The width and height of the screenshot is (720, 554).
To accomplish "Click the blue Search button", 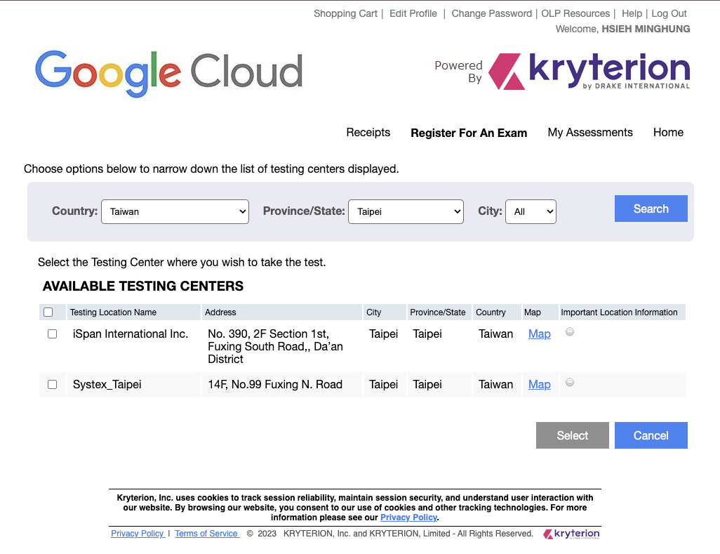I will coord(651,209).
